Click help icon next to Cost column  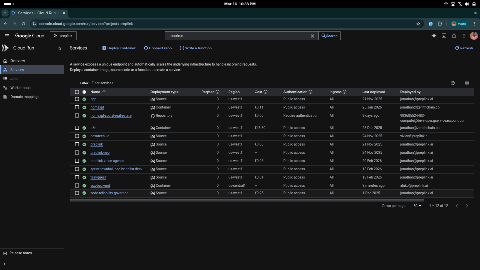click(265, 92)
